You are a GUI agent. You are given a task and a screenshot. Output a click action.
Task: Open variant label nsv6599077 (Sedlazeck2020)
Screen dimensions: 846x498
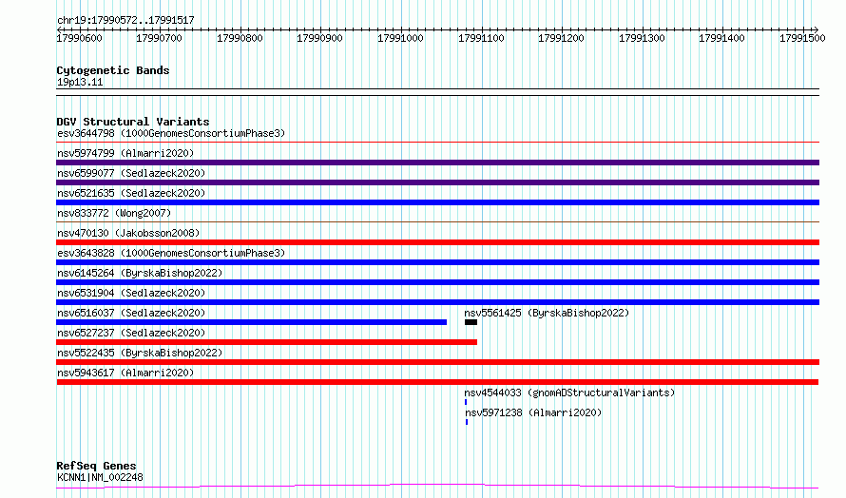[x=131, y=173]
